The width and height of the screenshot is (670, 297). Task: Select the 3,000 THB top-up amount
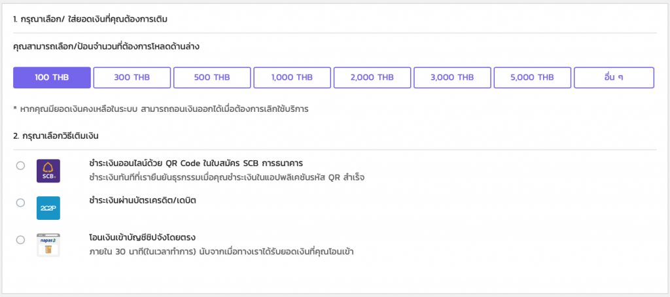point(451,77)
